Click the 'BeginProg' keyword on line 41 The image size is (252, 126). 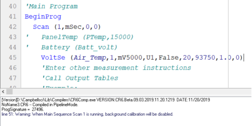43,17
